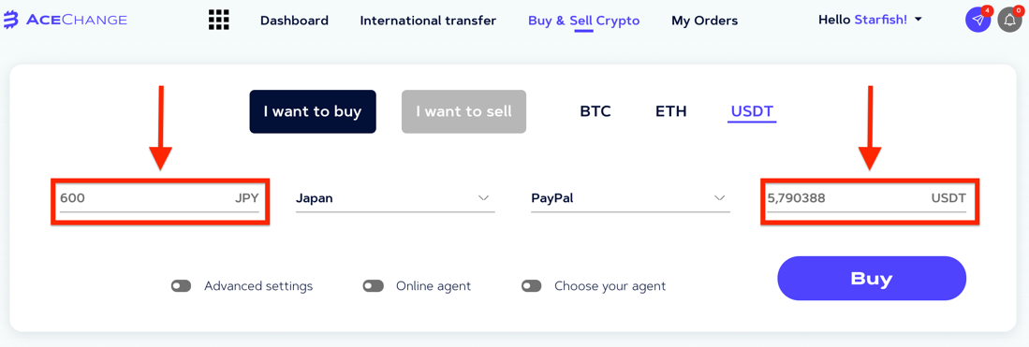Open International transfer page
Image resolution: width=1029 pixels, height=347 pixels.
coord(428,21)
